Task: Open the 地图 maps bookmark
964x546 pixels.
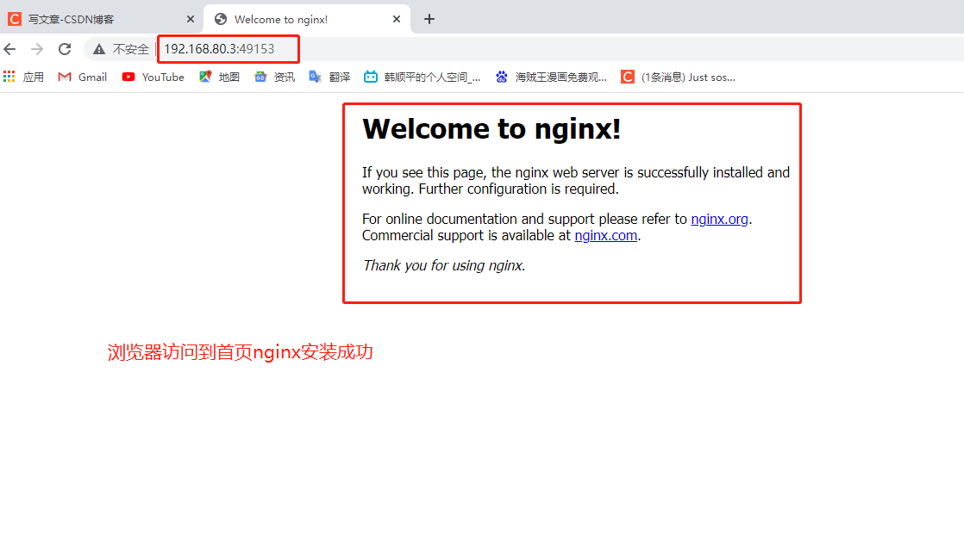Action: [x=219, y=77]
